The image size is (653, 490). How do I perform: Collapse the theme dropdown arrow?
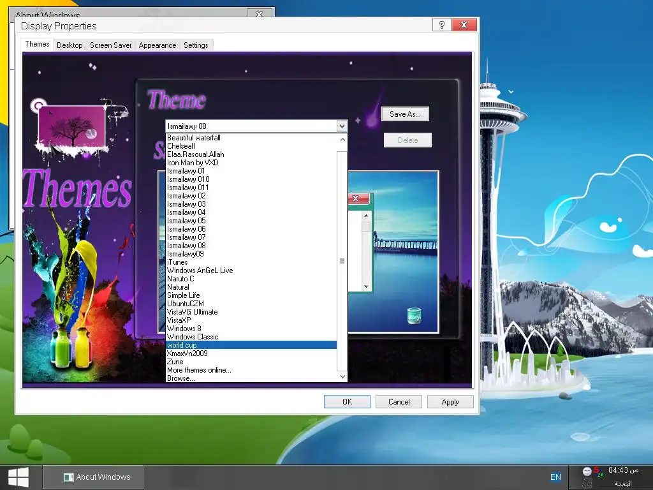pyautogui.click(x=342, y=126)
